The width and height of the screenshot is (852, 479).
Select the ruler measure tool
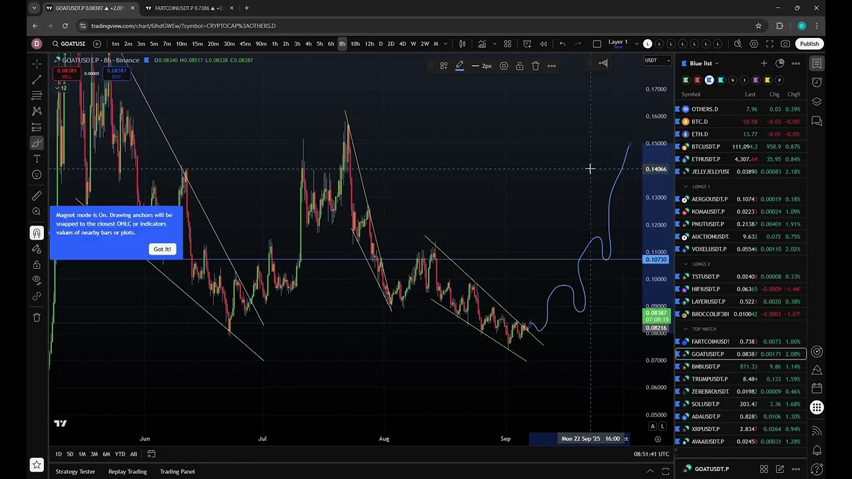[37, 196]
